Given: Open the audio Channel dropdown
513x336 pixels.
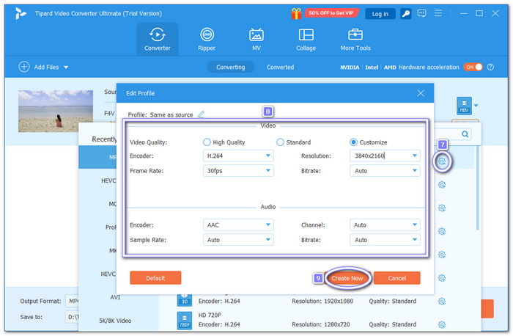Looking at the screenshot, I should (385, 225).
